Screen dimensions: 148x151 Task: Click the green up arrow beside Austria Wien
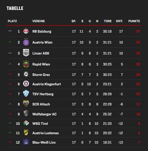pyautogui.click(x=10, y=42)
